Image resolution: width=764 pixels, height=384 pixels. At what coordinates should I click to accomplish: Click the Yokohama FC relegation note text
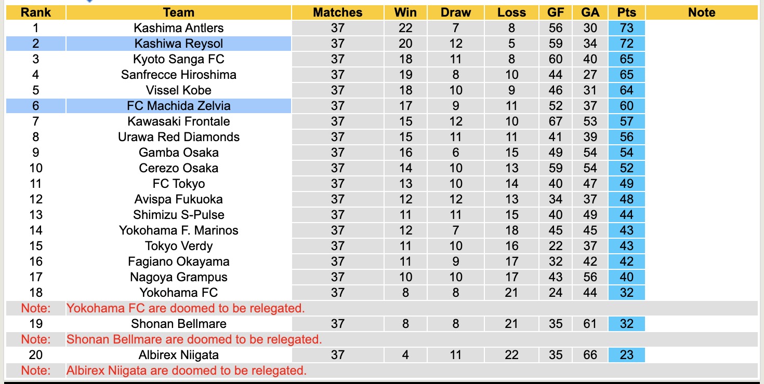[x=186, y=308]
